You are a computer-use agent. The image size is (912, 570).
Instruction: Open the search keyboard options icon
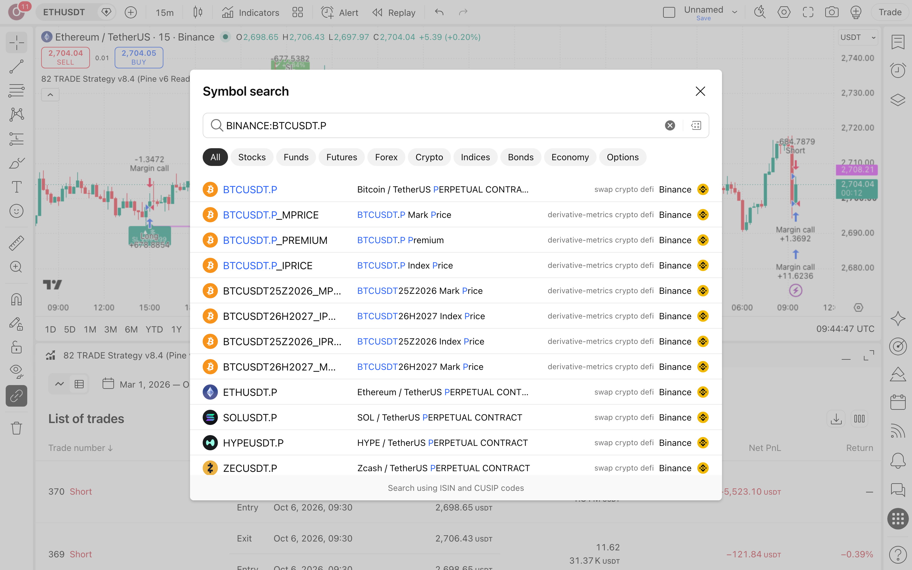(696, 125)
